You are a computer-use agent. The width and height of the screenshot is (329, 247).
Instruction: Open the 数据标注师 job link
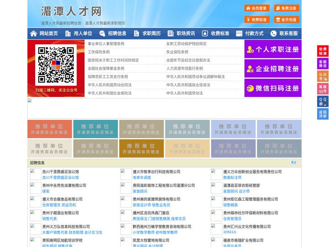click(x=232, y=177)
